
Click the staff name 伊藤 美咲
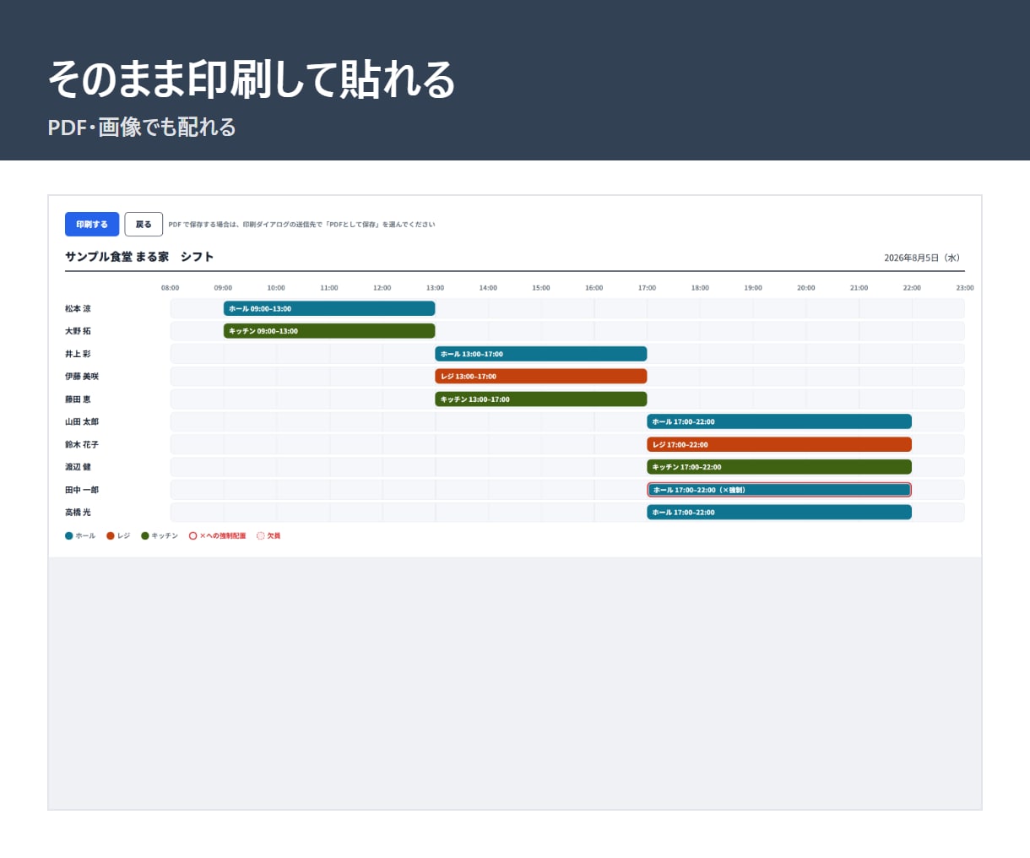point(82,377)
